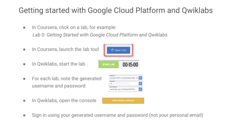Open the yellow OPEN GOOGLE CONSOLE button

tap(123, 101)
